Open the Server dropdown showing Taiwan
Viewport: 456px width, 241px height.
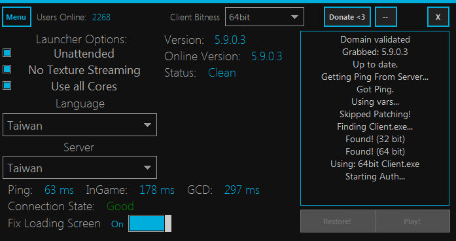(80, 168)
